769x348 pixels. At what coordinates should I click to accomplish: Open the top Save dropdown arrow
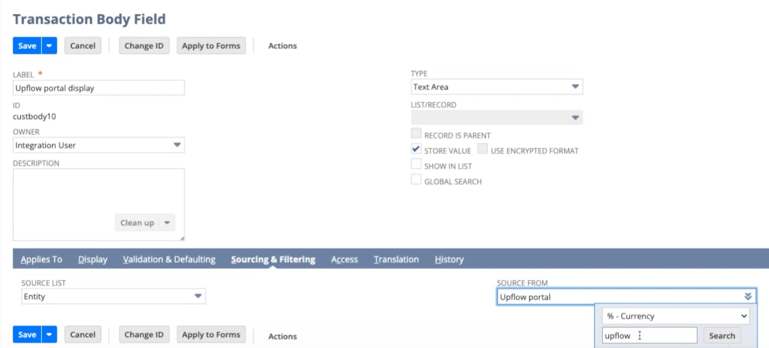tap(49, 45)
